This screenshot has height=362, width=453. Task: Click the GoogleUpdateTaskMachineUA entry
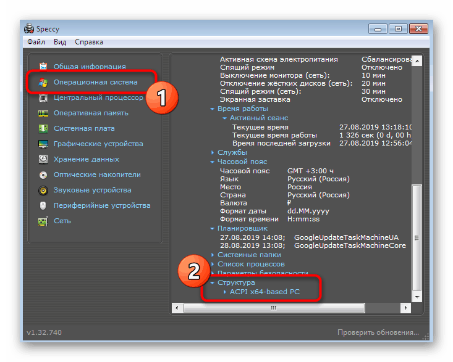point(346,238)
